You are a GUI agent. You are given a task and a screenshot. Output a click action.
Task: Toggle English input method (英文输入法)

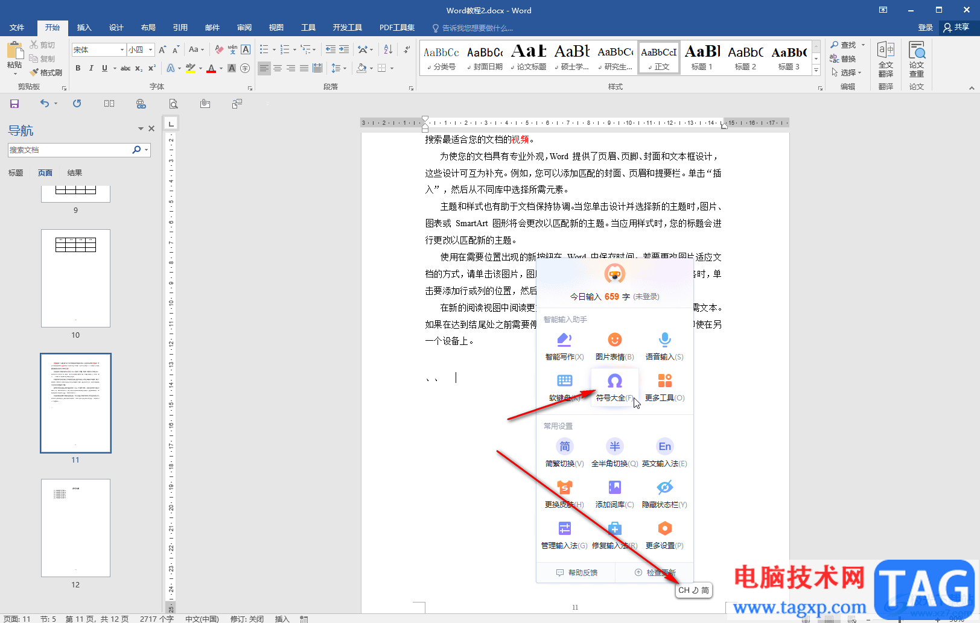coord(664,453)
